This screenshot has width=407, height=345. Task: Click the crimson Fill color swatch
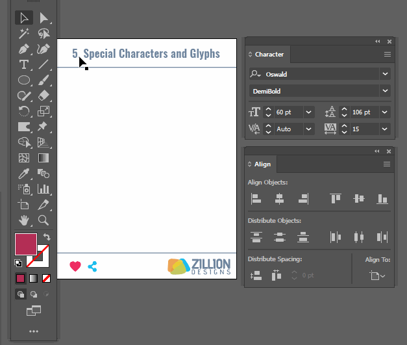pyautogui.click(x=26, y=244)
